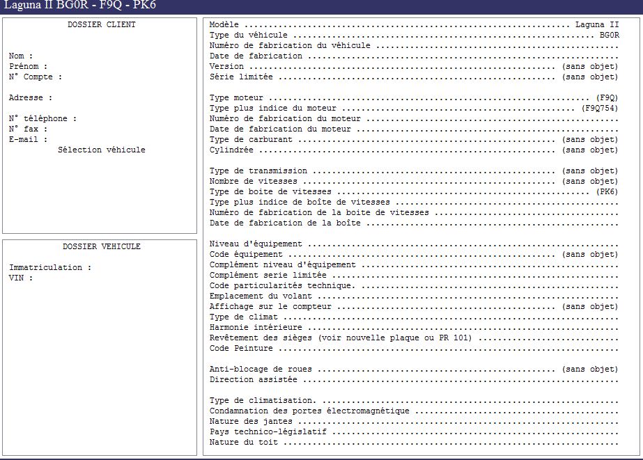
Task: Click the 'N° téléphone :' label
Action: pos(42,118)
